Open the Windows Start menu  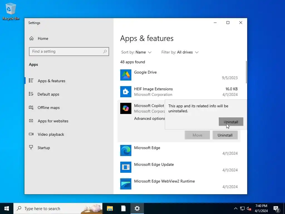7,208
